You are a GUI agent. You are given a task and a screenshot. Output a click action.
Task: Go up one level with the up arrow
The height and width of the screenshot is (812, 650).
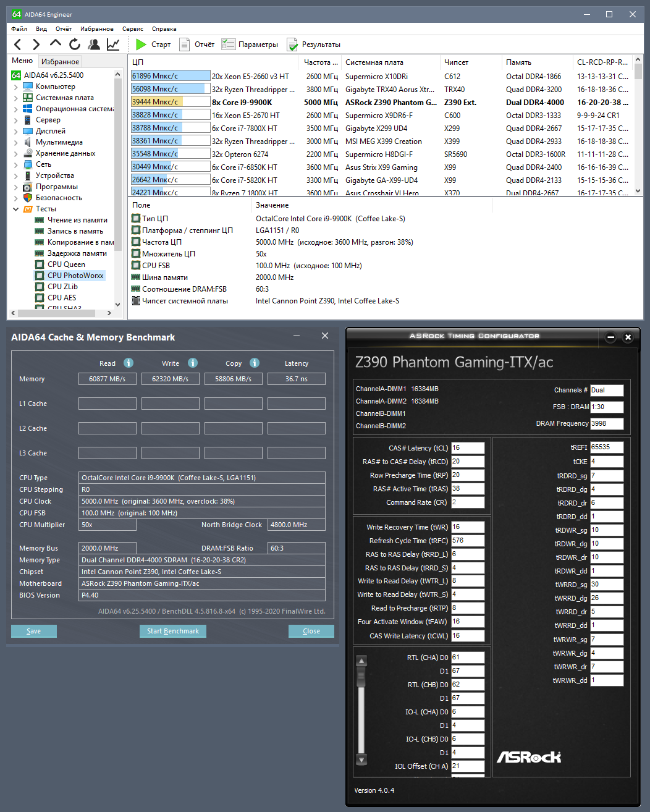pyautogui.click(x=56, y=44)
